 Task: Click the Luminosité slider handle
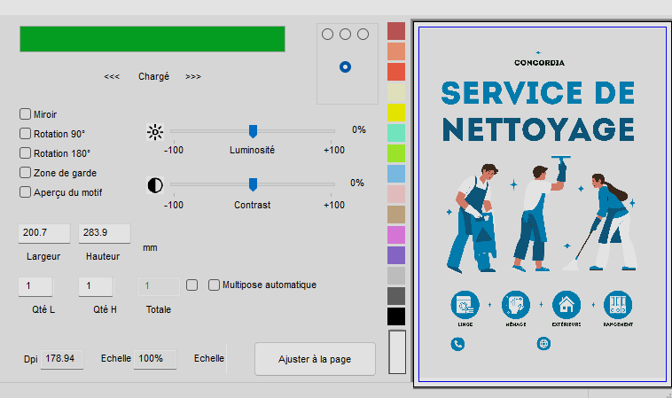253,131
